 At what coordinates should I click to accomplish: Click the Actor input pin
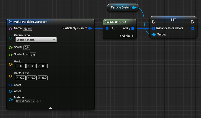coord(11,91)
